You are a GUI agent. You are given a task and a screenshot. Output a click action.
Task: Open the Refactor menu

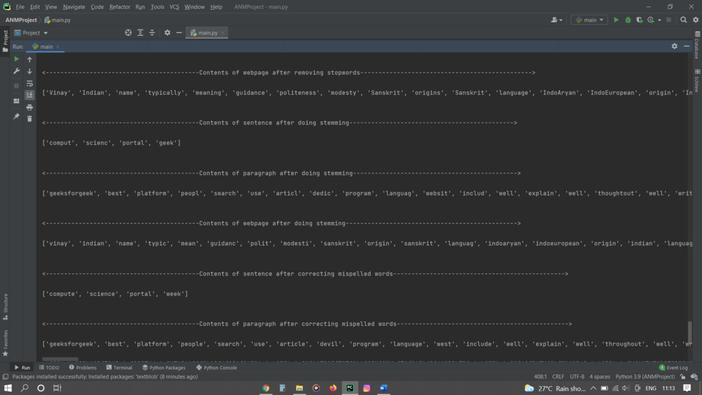[119, 7]
